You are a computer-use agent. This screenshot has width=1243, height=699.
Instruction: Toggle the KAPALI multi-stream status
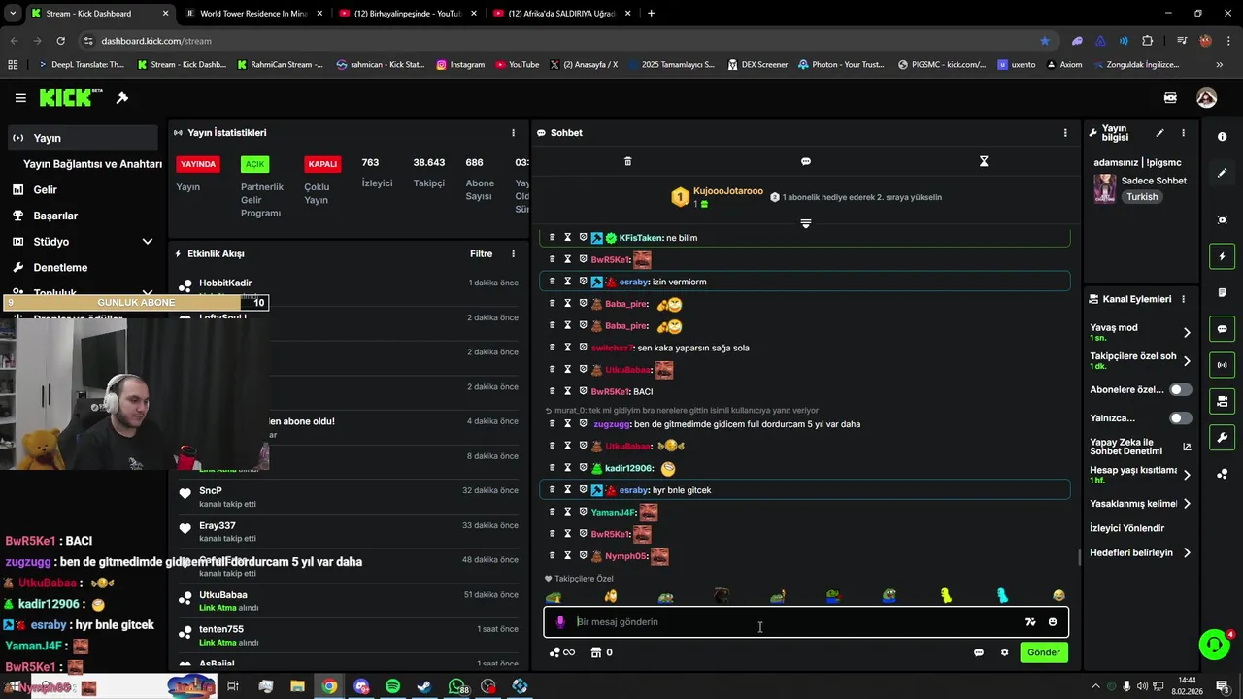pyautogui.click(x=322, y=164)
